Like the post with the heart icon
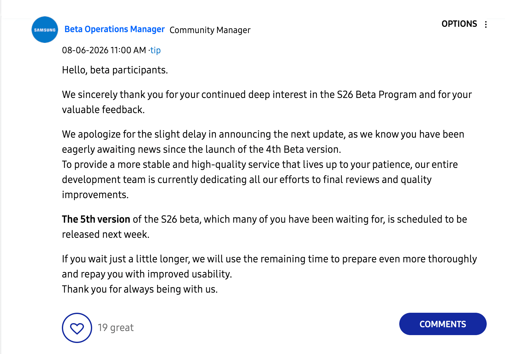Viewport: 505px width, 354px height. pyautogui.click(x=77, y=328)
